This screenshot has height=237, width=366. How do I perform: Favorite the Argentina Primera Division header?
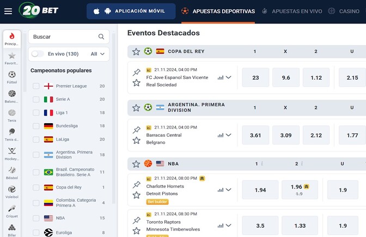click(x=136, y=108)
